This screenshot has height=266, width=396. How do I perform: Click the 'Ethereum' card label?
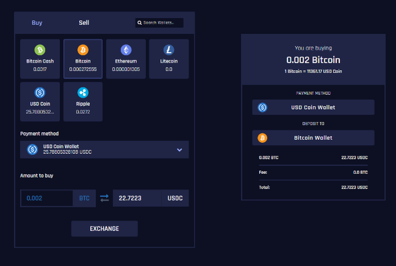tap(126, 61)
